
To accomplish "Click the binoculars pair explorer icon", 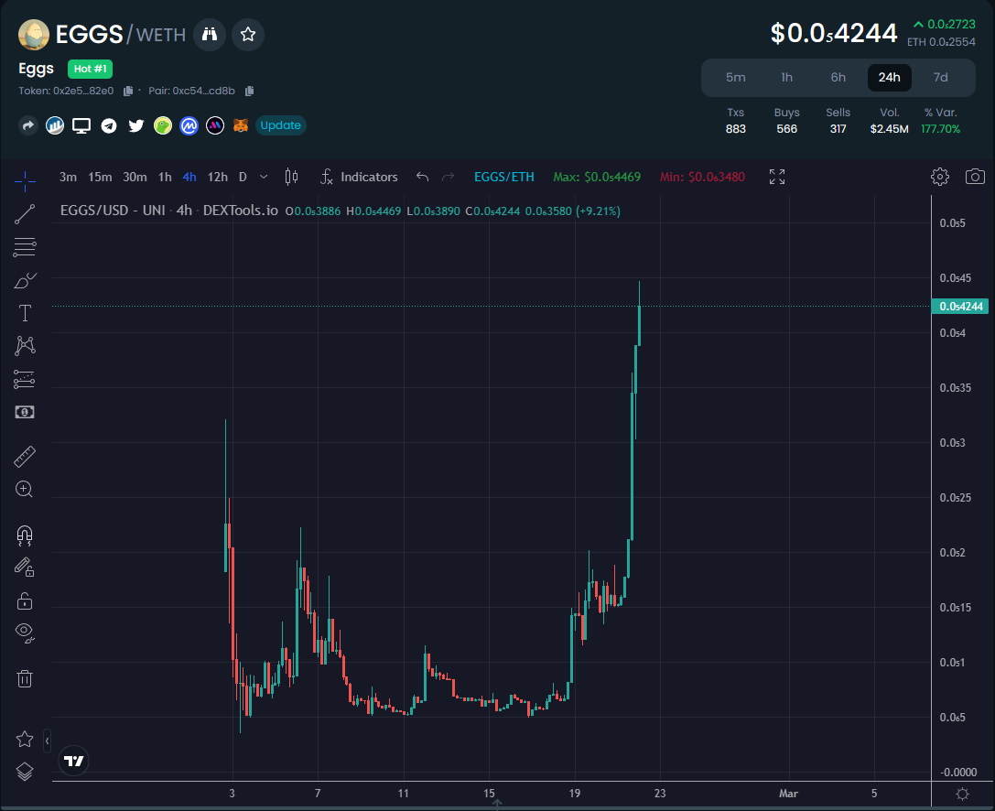I will pyautogui.click(x=210, y=34).
